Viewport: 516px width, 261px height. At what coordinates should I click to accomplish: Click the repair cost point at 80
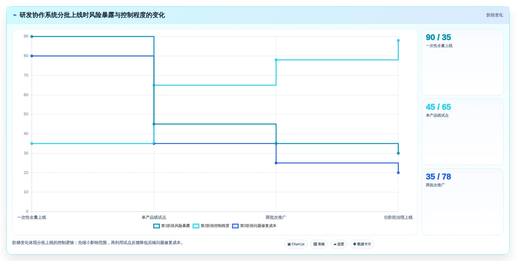point(32,56)
